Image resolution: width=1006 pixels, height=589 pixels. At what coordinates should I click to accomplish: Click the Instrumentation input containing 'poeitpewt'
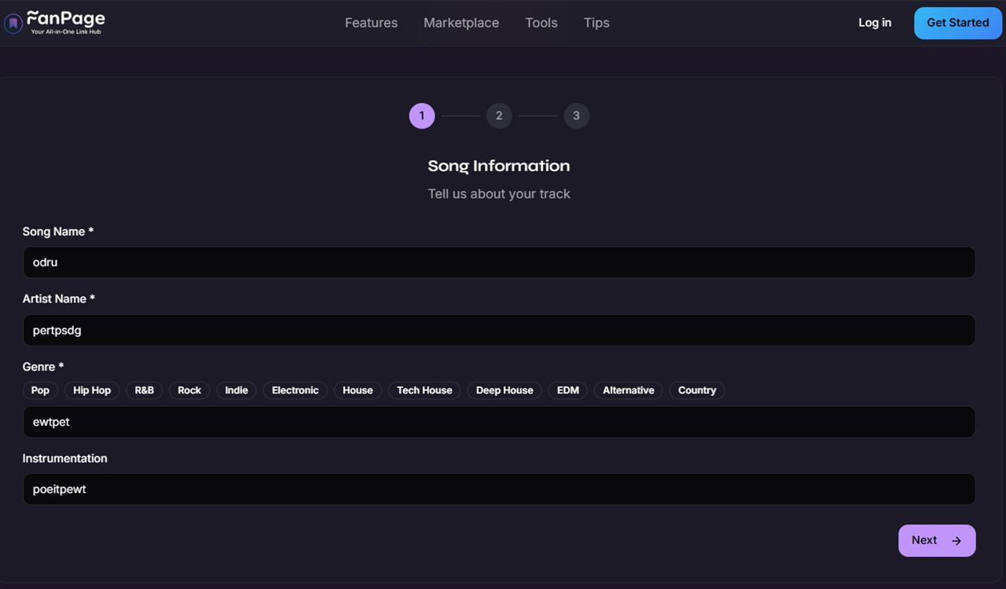coord(499,488)
